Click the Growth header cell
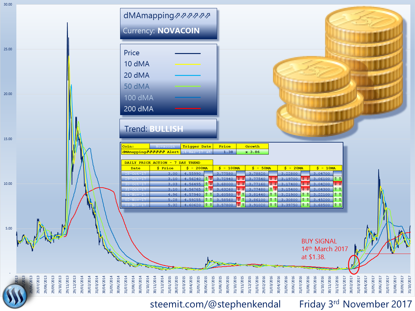Image resolution: width=415 pixels, height=311 pixels. pyautogui.click(x=252, y=147)
